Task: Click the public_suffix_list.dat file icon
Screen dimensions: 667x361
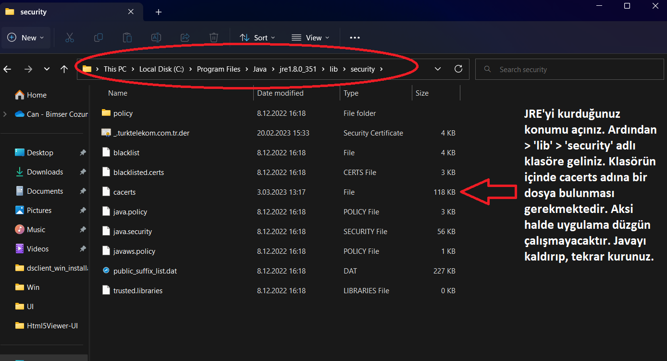Action: click(106, 271)
